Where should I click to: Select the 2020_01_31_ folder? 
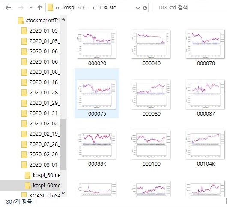tap(45, 113)
